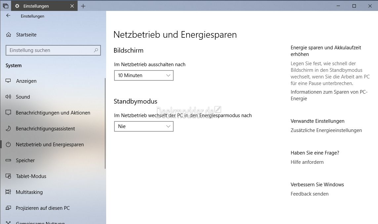The height and width of the screenshot is (224, 378).
Task: Open Anzeigen settings
Action: click(26, 81)
